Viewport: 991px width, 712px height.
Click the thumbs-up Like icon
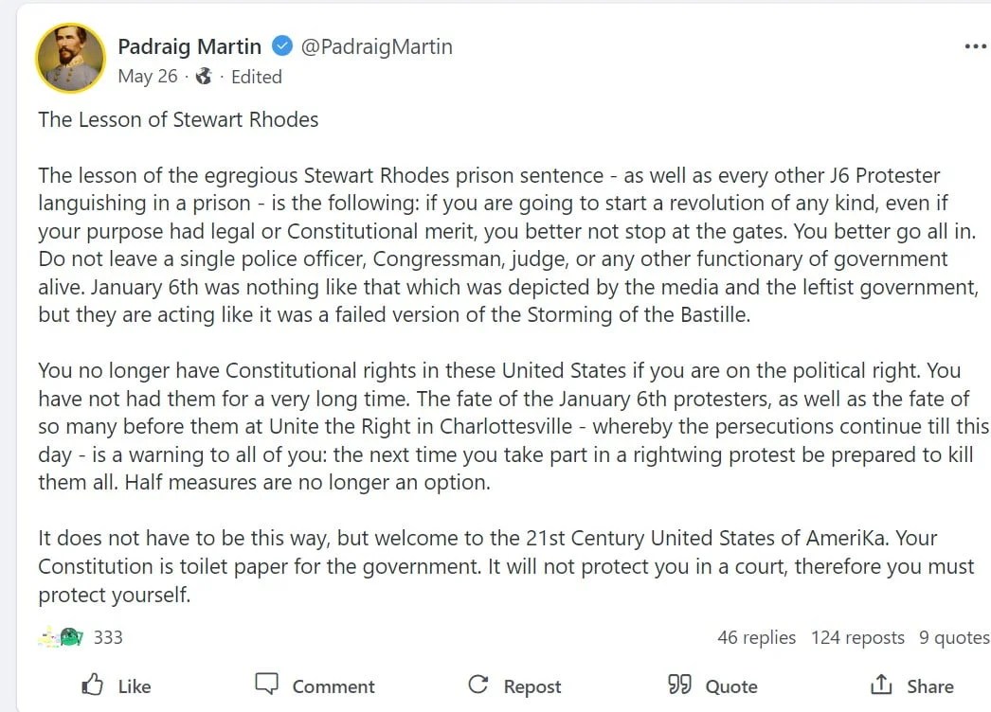point(93,685)
